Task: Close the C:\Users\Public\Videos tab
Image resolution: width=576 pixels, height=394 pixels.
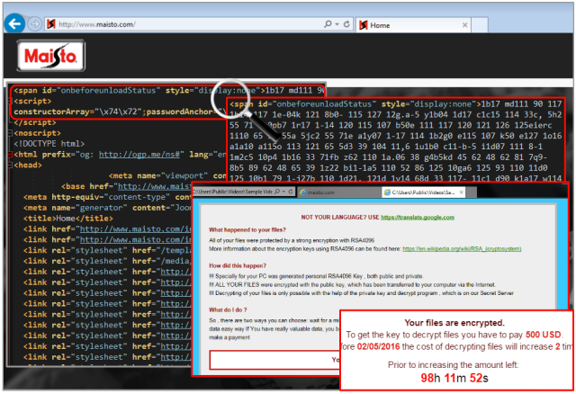Action: coord(462,192)
